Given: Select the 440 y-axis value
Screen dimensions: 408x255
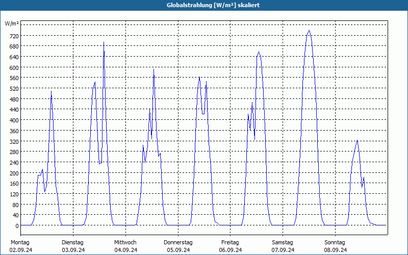Looking at the screenshot, I should [14, 110].
